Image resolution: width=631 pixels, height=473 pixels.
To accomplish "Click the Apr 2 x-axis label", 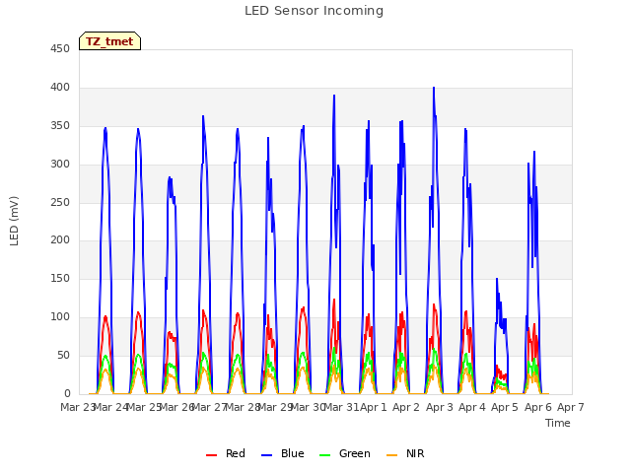I will [406, 407].
